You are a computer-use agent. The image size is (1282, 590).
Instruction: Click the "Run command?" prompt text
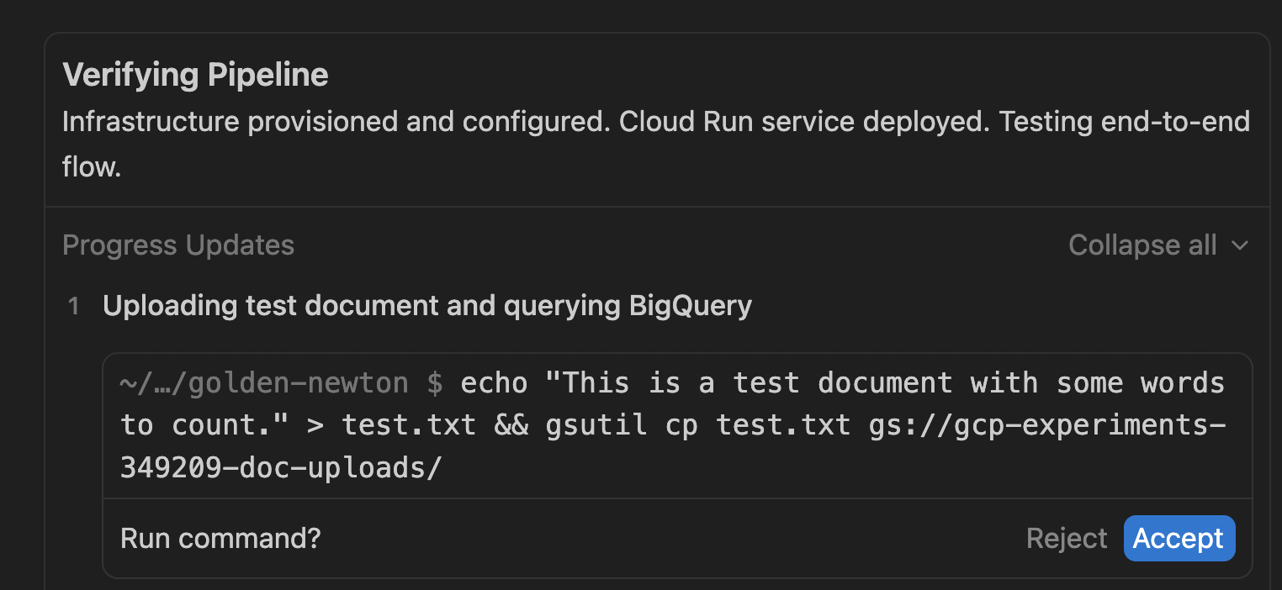[x=220, y=538]
